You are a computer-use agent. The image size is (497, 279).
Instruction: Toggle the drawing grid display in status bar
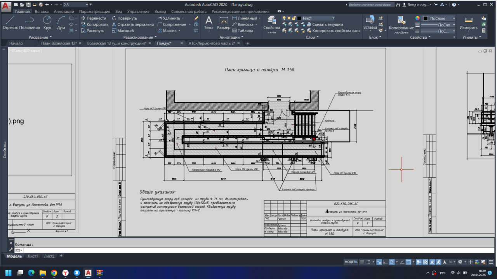362,262
